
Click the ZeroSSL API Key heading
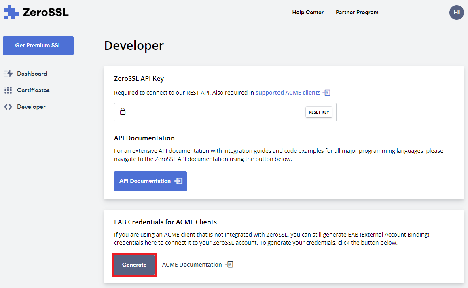tap(139, 79)
